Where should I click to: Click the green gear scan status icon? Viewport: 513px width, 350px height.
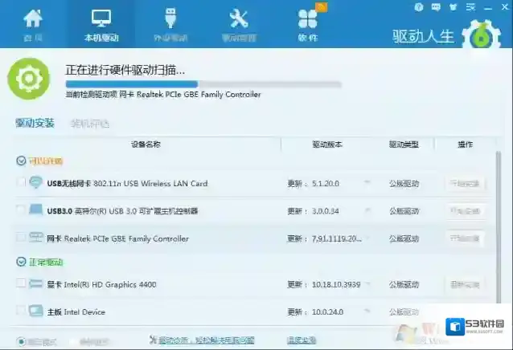point(28,79)
